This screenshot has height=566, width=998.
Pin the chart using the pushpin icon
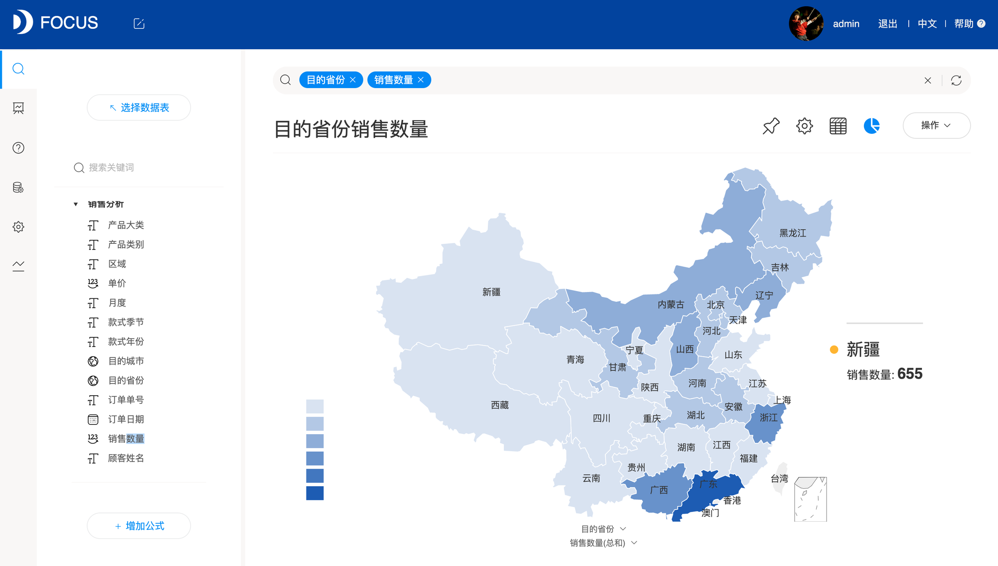coord(770,126)
